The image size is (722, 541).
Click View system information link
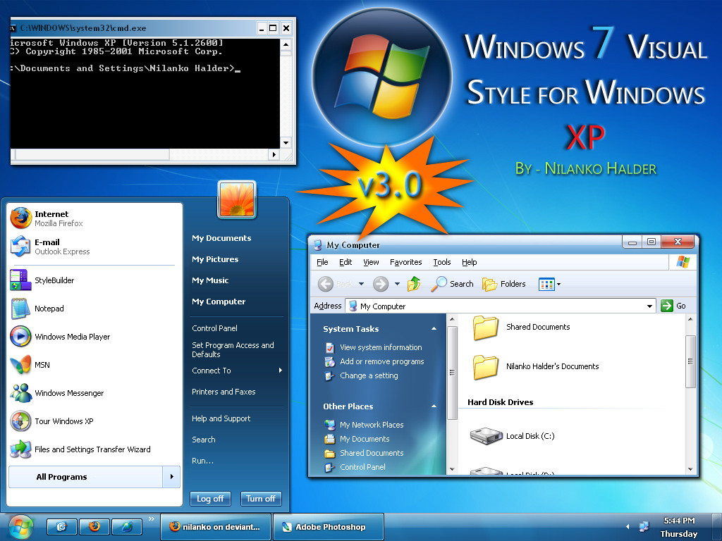tap(381, 347)
